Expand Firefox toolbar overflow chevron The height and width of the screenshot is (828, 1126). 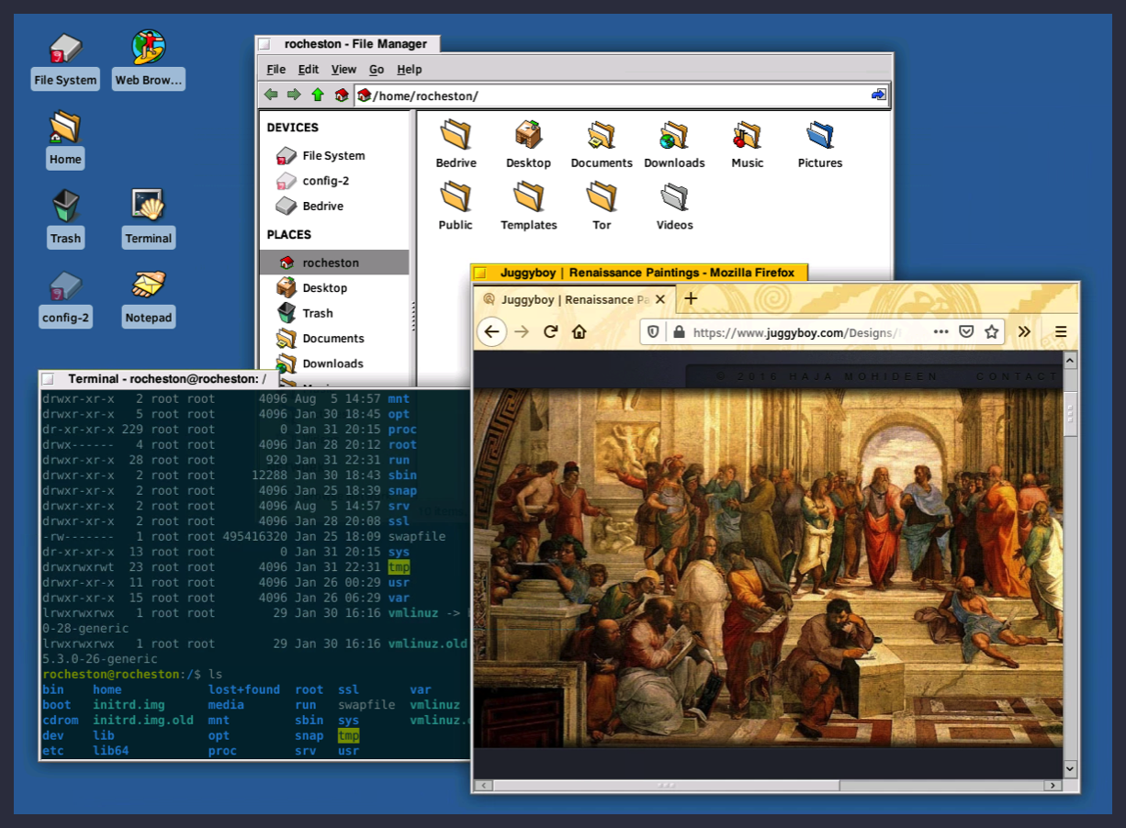(x=1024, y=331)
